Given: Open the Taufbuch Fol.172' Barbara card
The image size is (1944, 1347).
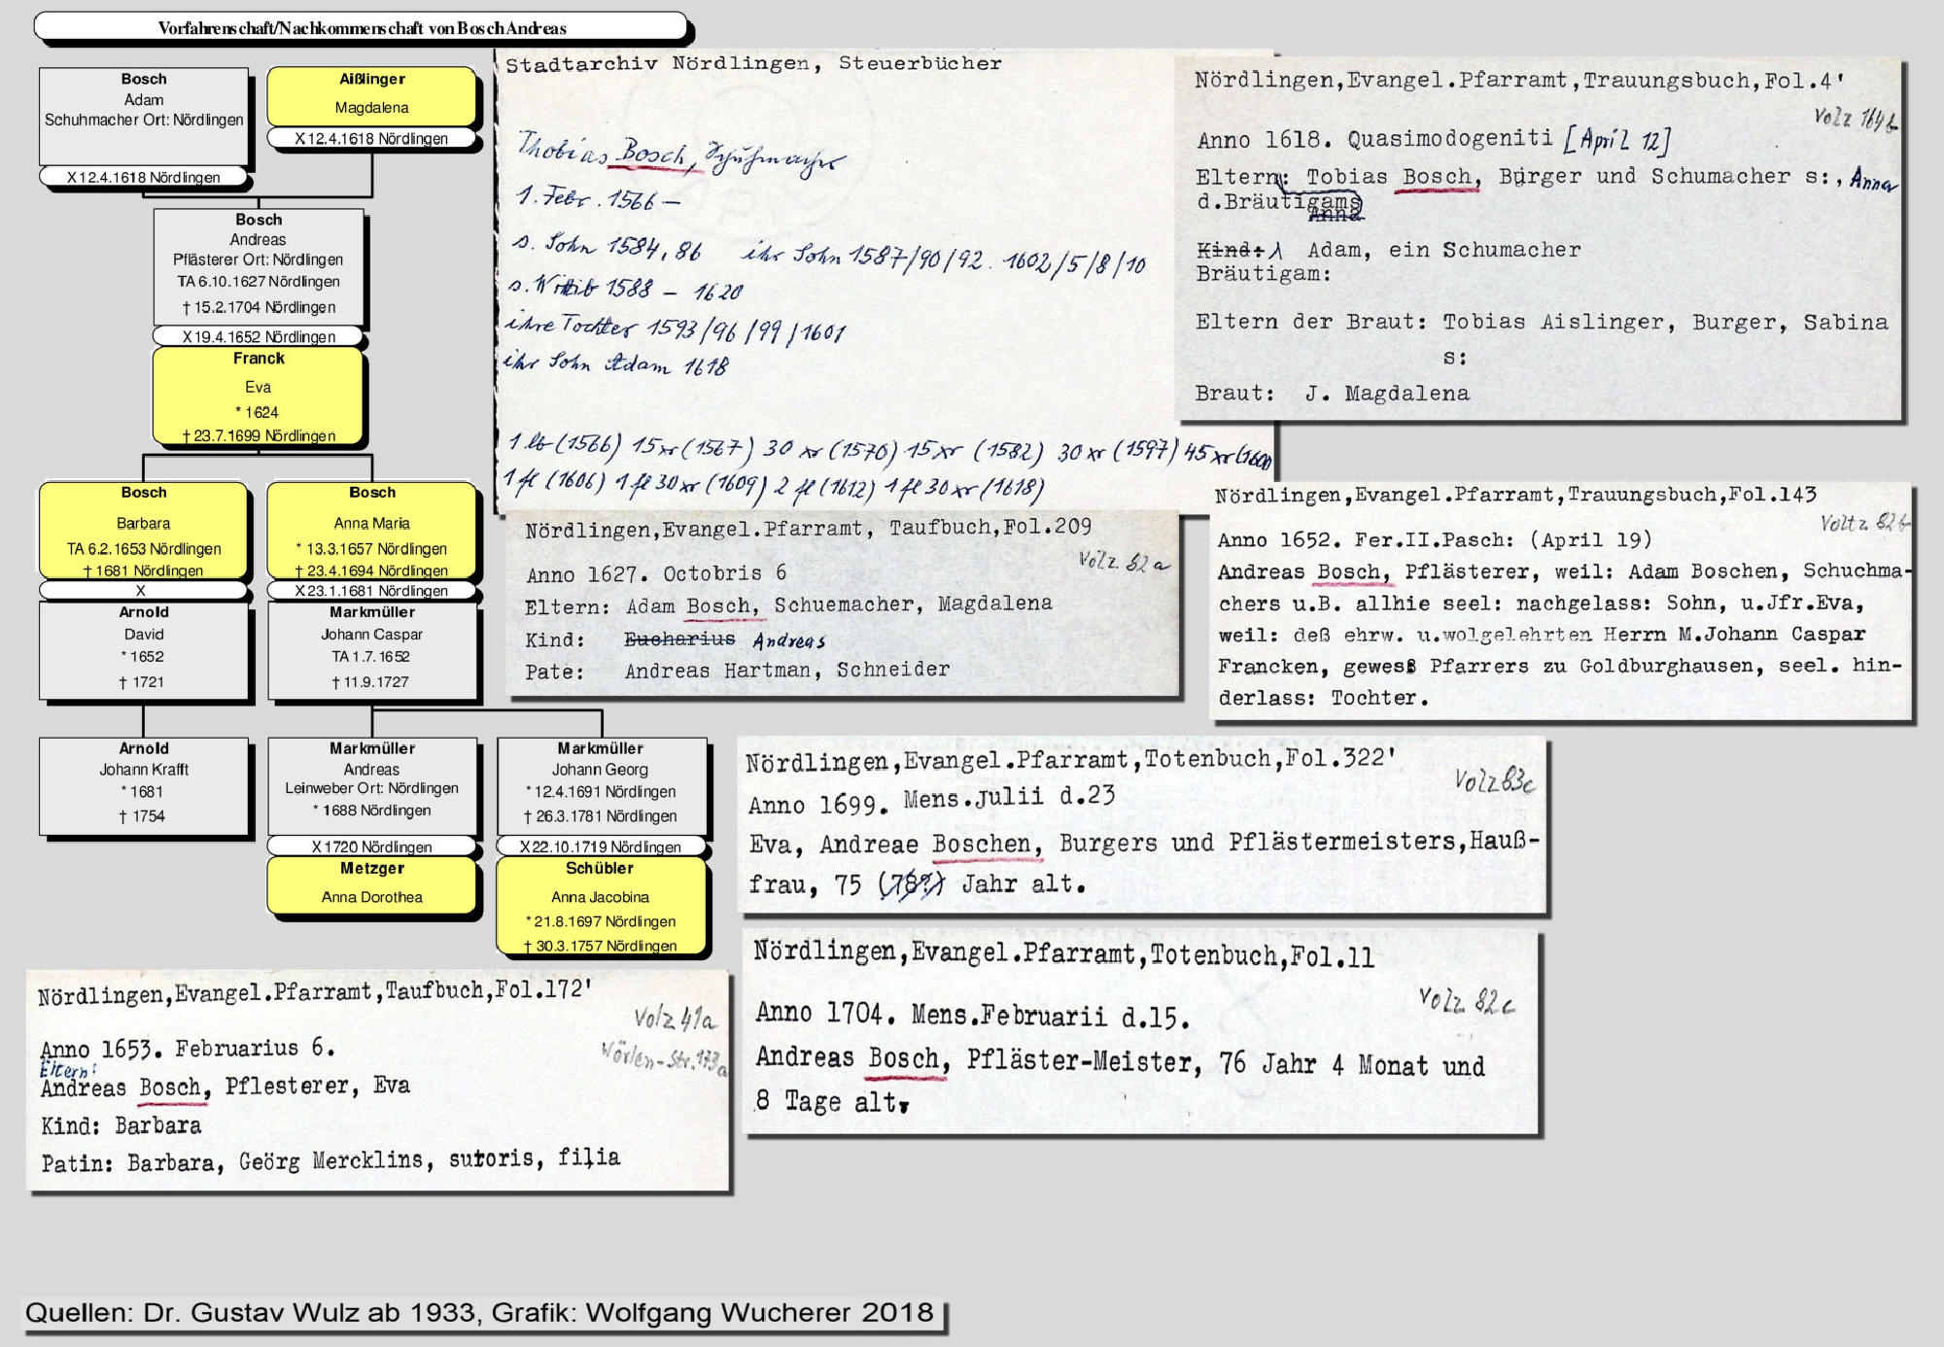Looking at the screenshot, I should click(379, 1081).
